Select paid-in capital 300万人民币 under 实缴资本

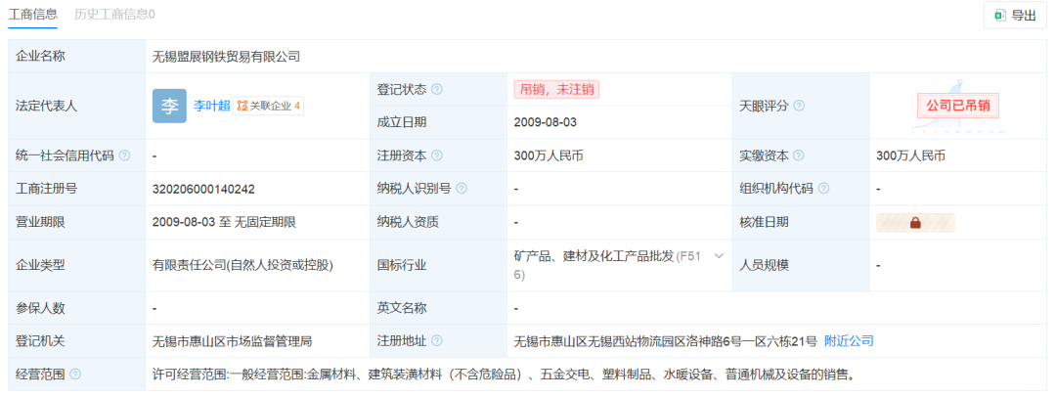[x=910, y=155]
